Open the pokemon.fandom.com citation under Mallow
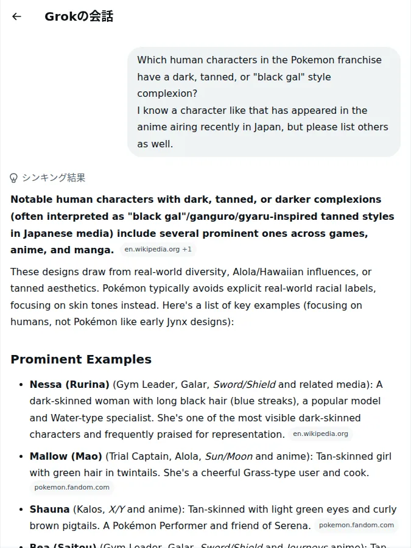The width and height of the screenshot is (411, 548). coord(72,487)
